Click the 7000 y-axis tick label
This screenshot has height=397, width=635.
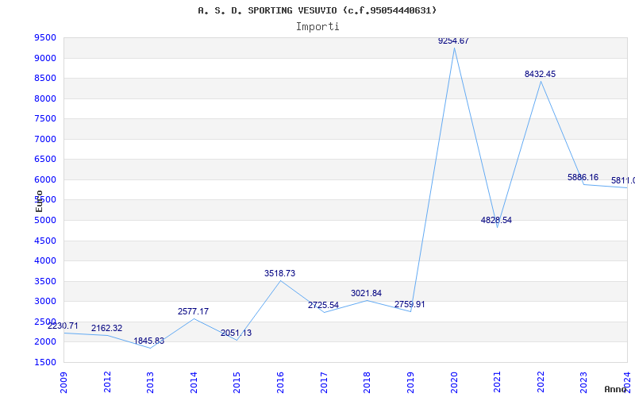click(x=45, y=140)
